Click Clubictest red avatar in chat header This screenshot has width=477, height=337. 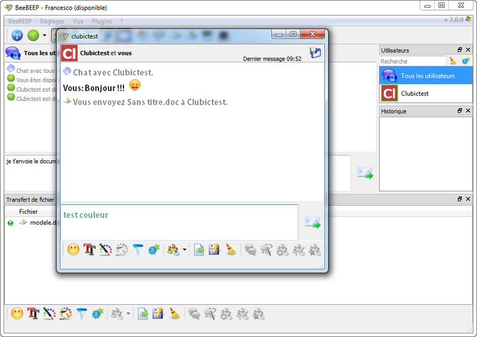[69, 53]
